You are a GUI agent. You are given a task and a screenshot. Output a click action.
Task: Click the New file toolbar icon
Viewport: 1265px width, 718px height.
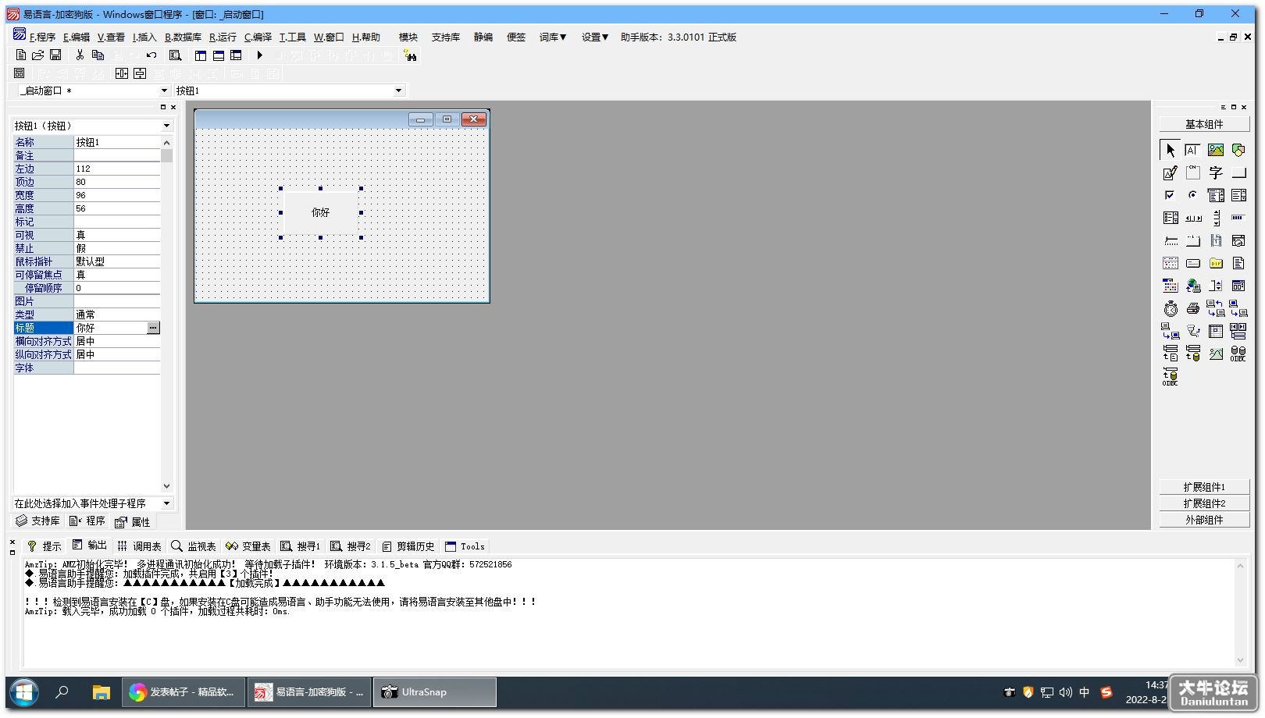click(x=21, y=55)
